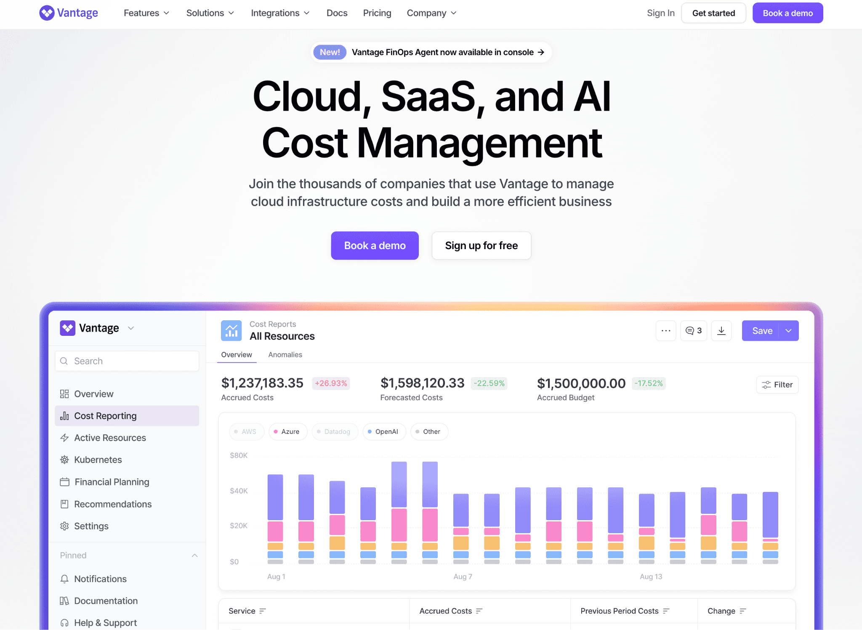Screen dimensions: 862x630
Task: Click the Notifications bell icon
Action: (x=64, y=579)
